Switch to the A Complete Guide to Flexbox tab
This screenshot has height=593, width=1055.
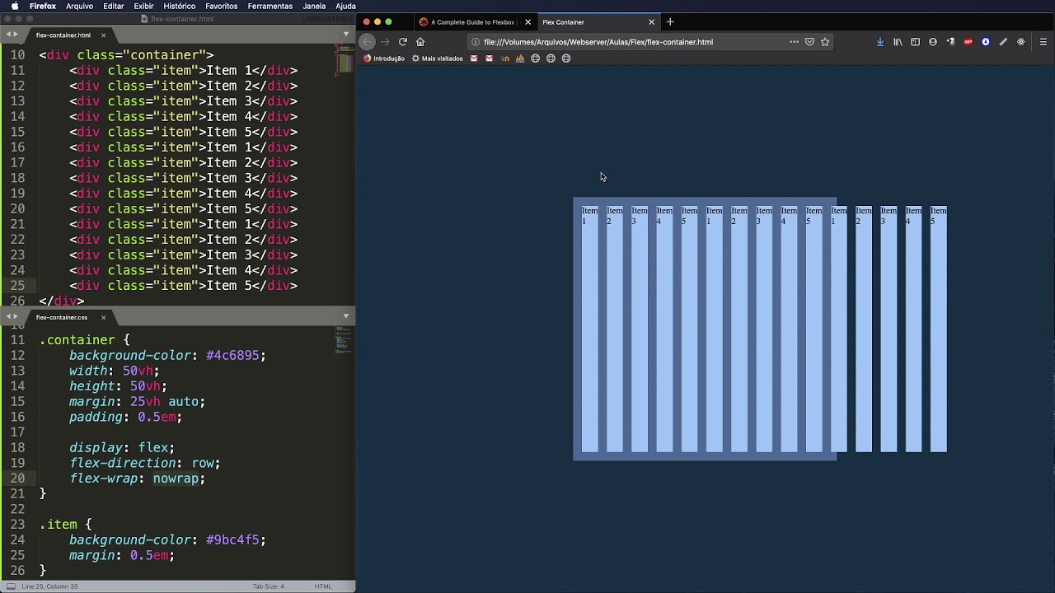(x=475, y=22)
